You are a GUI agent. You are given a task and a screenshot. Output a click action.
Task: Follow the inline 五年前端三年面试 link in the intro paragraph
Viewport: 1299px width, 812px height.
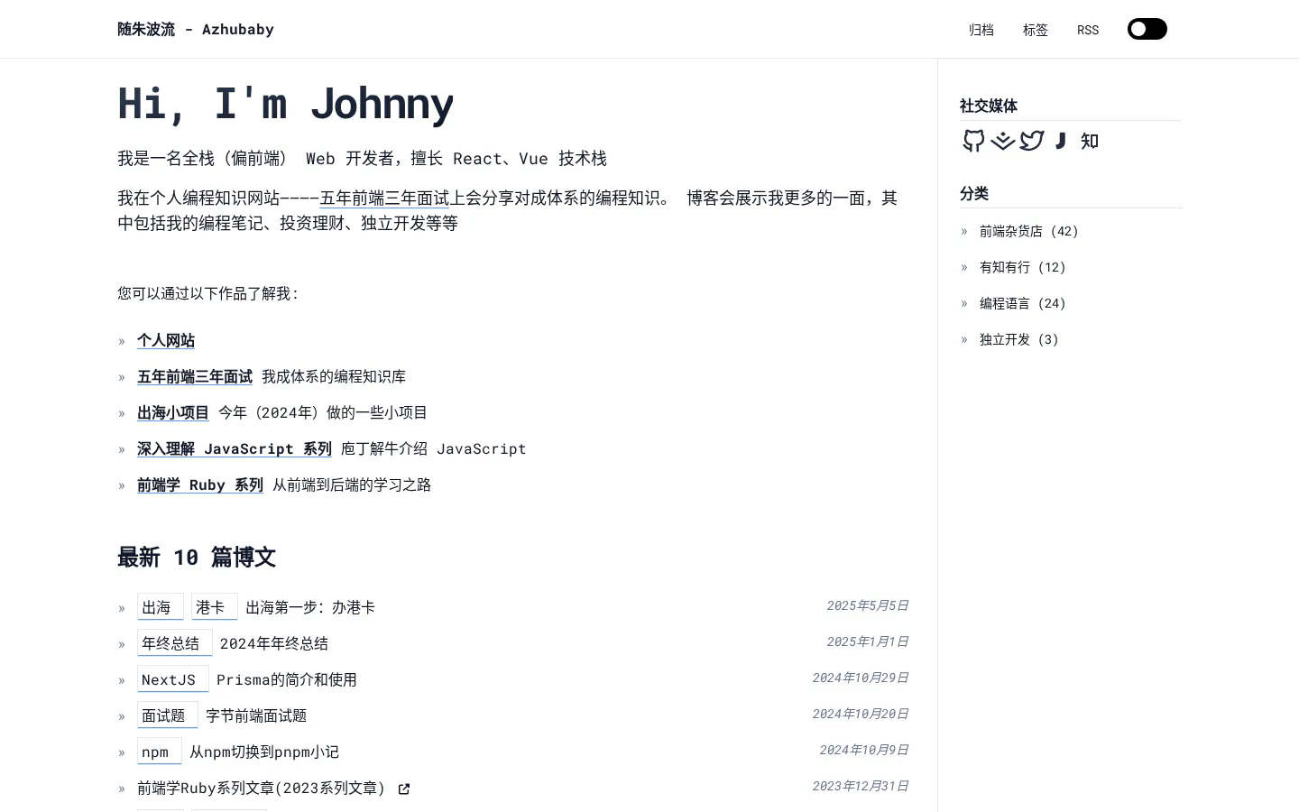[x=384, y=198]
